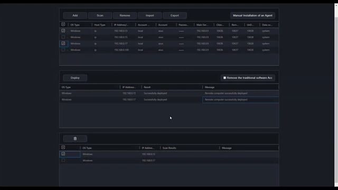Click Windows OS cell of host 192.168.0.13
Image resolution: width=338 pixels, height=190 pixels.
tap(76, 31)
